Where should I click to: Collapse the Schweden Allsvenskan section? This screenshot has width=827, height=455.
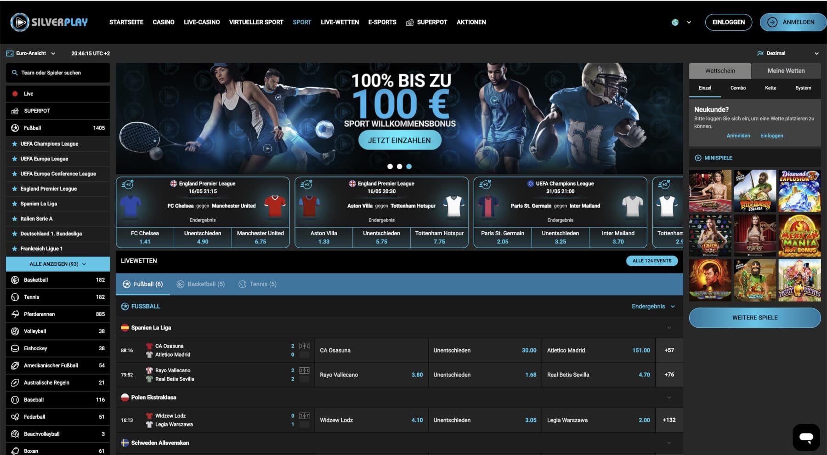pos(669,443)
